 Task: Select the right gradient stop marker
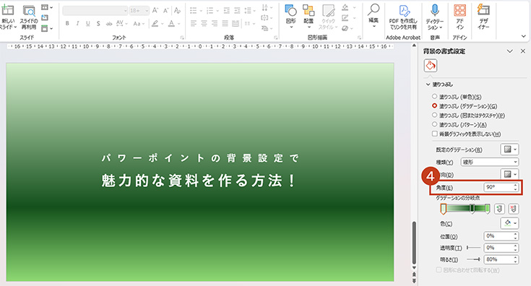[x=488, y=209]
